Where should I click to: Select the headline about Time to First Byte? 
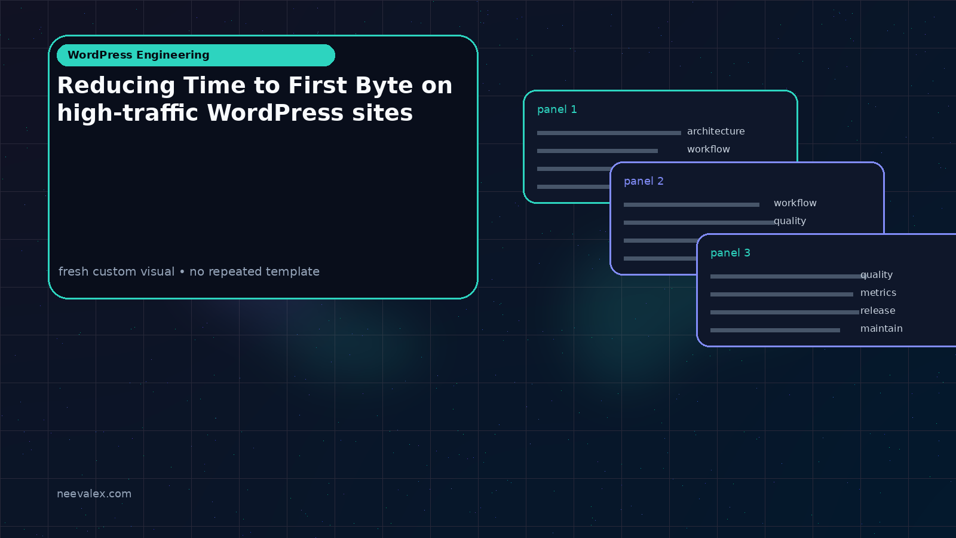[x=255, y=99]
